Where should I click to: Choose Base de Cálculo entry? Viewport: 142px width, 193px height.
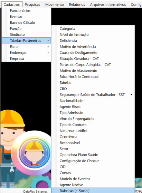(x=26, y=23)
